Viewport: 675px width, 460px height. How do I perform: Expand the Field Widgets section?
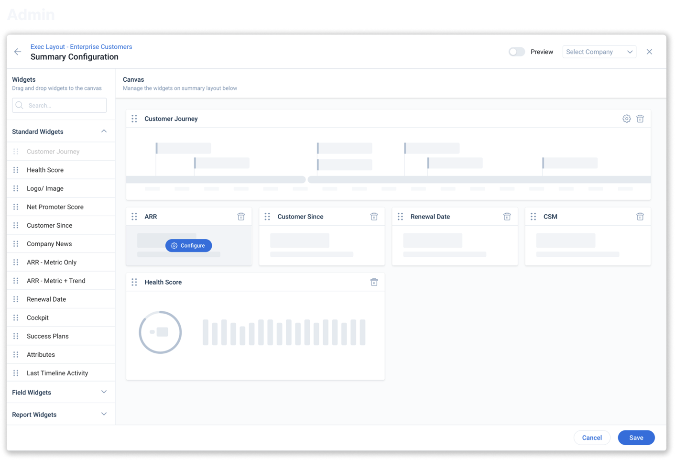click(x=104, y=393)
